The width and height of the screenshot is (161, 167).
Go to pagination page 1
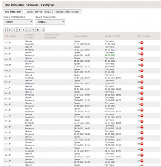(x=5, y=30)
